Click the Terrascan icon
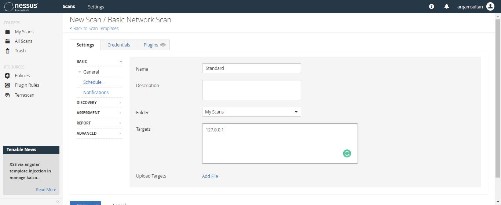The width and height of the screenshot is (501, 205). click(x=7, y=95)
